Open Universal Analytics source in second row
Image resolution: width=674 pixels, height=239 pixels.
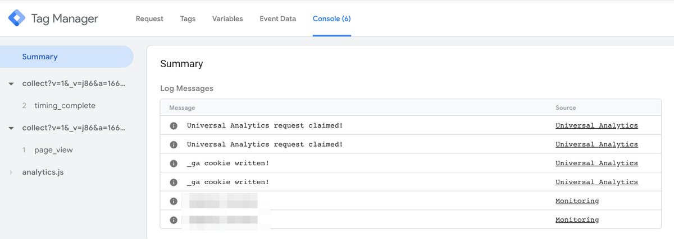tap(596, 144)
